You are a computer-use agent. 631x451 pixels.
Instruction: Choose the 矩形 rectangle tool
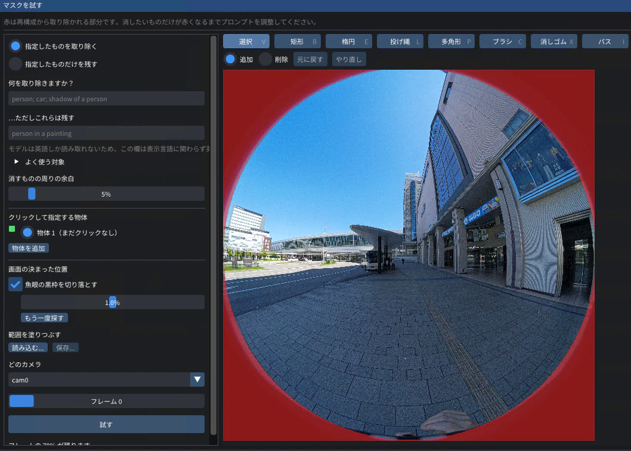click(x=298, y=41)
